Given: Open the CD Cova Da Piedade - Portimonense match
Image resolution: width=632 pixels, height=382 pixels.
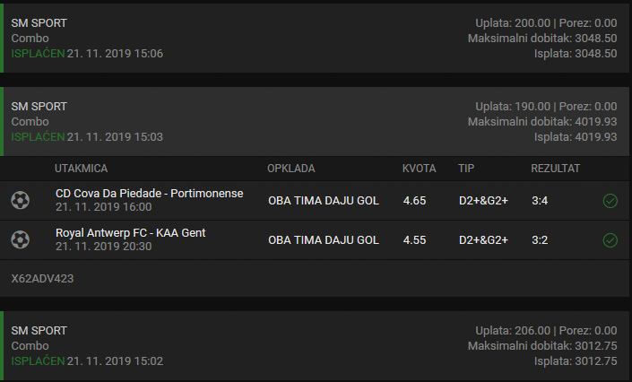Looking at the screenshot, I should coord(149,193).
